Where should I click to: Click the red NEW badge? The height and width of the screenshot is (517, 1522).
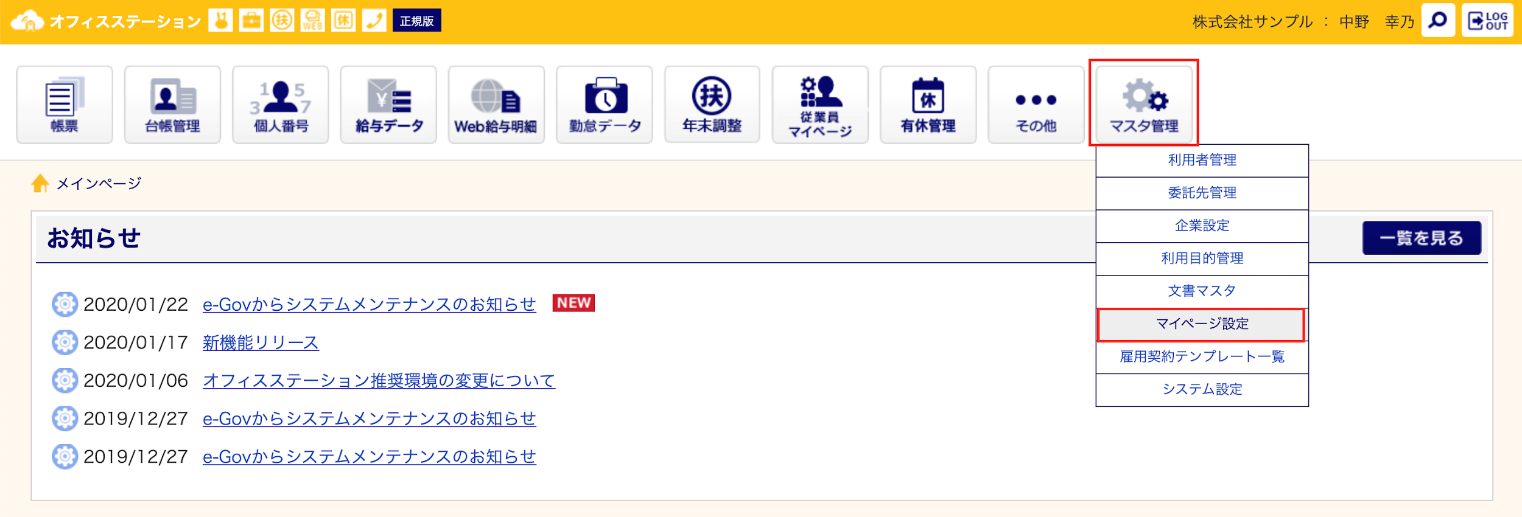573,303
